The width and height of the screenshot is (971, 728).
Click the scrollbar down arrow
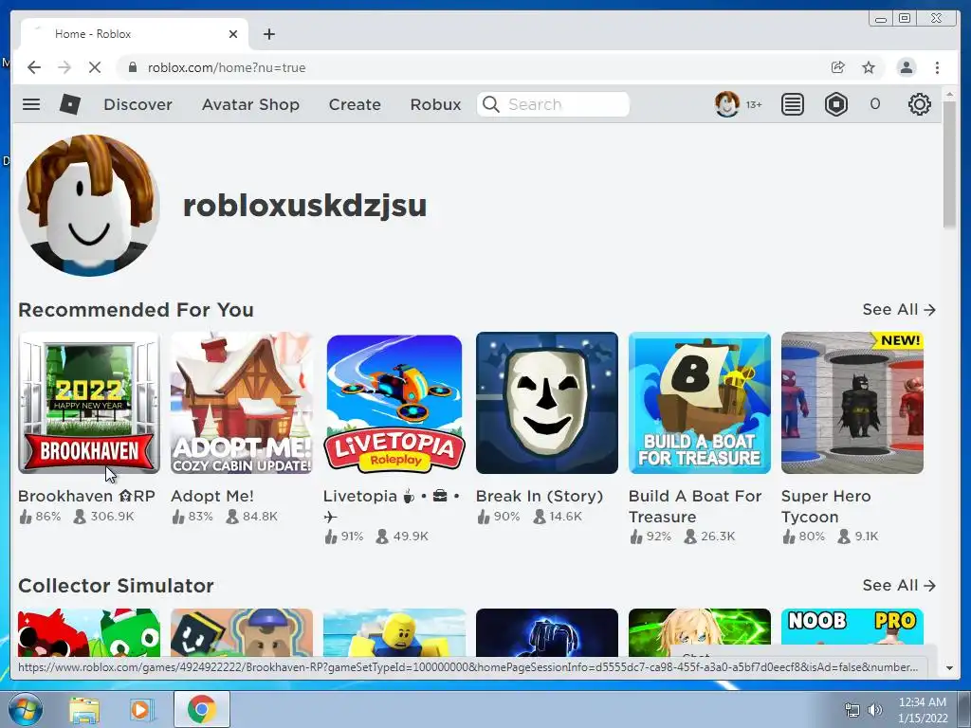pos(949,668)
